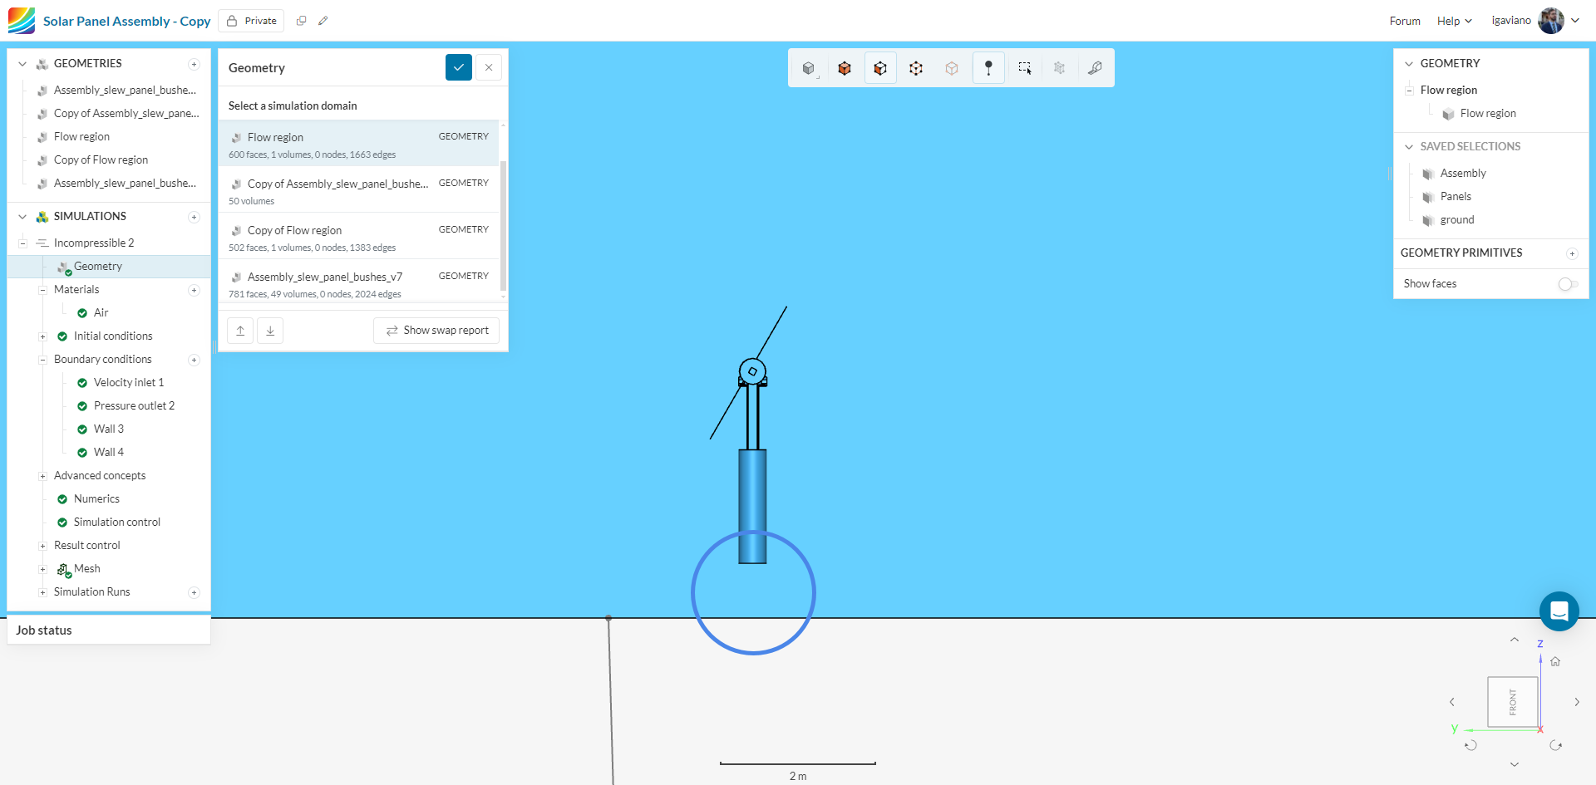Viewport: 1596px width, 785px height.
Task: Edit project name with pencil icon
Action: 323,21
